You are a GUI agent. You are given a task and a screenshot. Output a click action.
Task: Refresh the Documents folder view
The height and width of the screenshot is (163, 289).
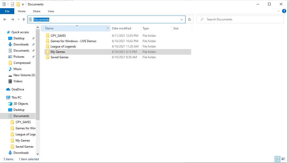[189, 19]
